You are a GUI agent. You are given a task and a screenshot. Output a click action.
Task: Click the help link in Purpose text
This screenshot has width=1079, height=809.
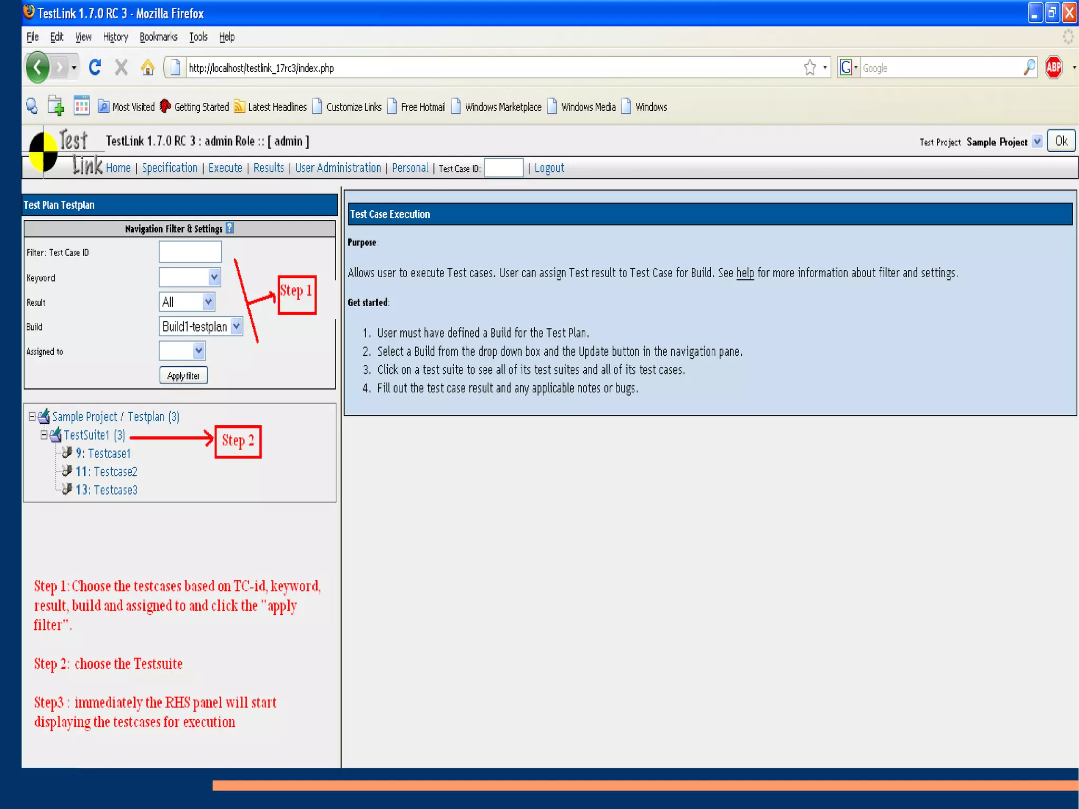745,272
